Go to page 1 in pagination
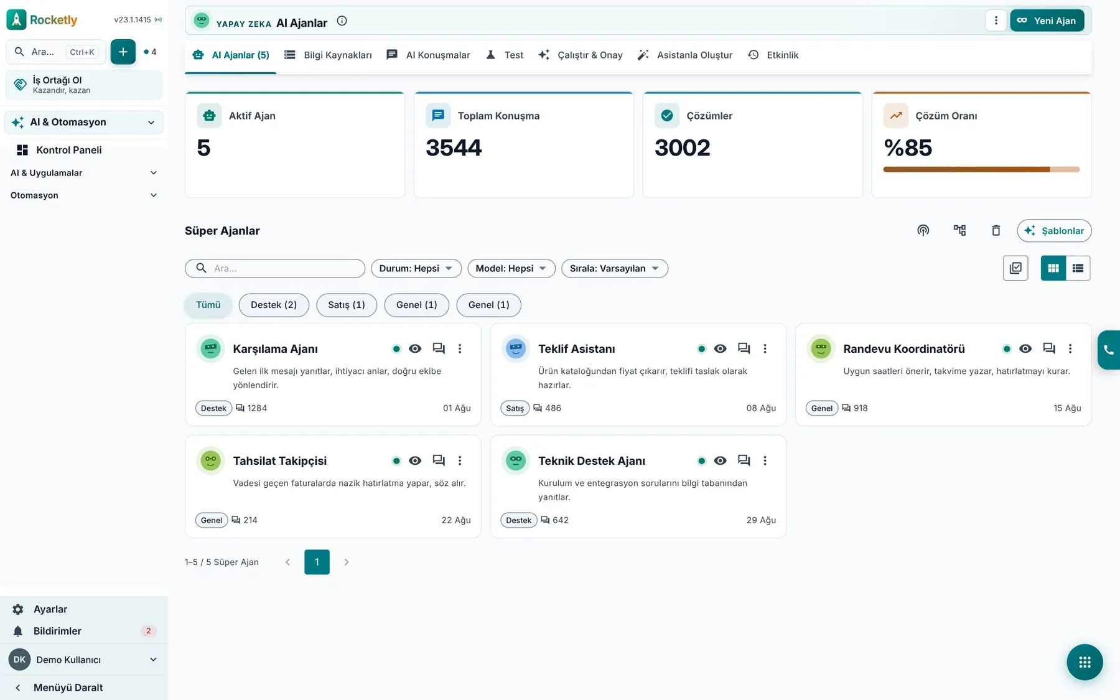The image size is (1120, 700). click(317, 562)
